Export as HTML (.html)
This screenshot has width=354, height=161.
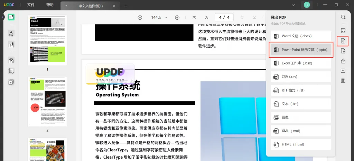301,144
